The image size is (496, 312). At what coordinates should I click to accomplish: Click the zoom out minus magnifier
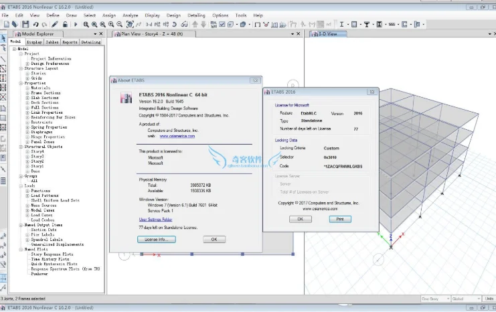120,24
